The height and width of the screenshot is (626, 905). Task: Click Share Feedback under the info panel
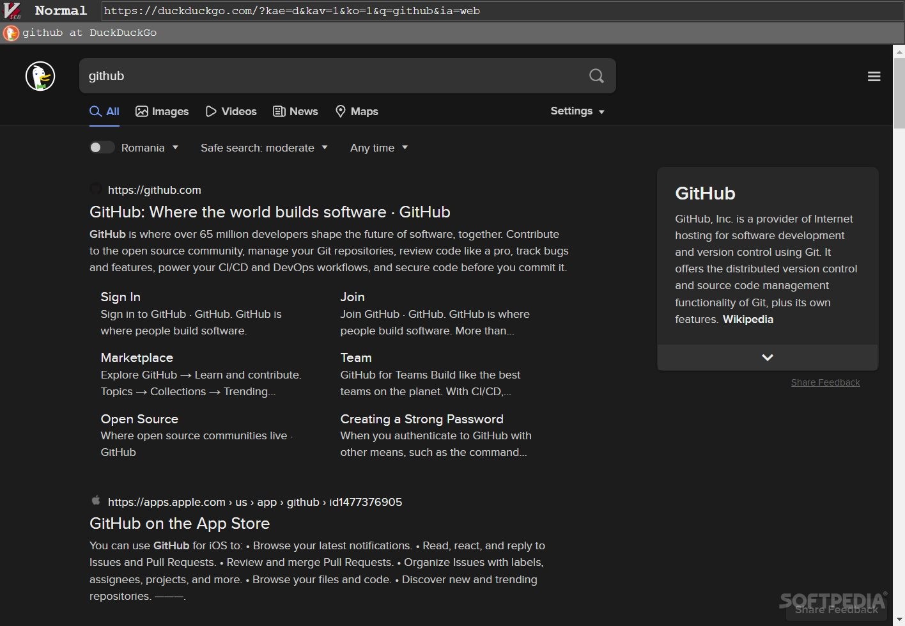[x=825, y=382]
